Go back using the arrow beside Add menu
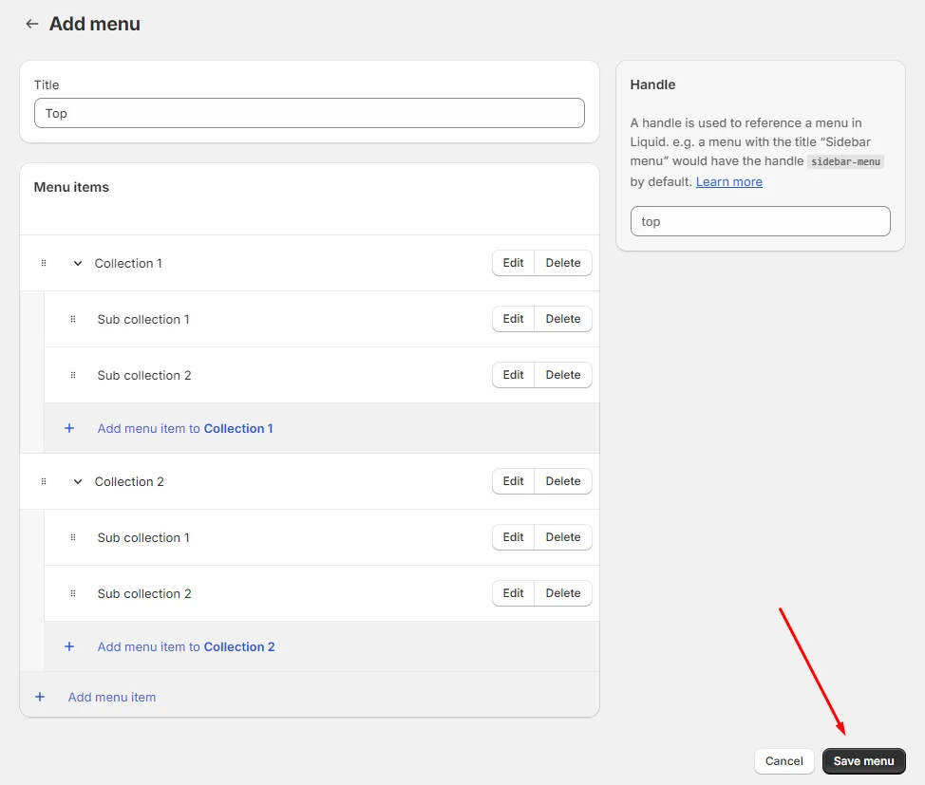Viewport: 925px width, 785px height. click(x=32, y=24)
